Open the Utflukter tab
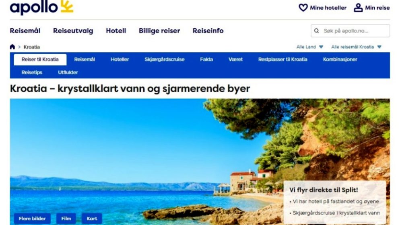Image resolution: width=400 pixels, height=225 pixels. tap(68, 72)
